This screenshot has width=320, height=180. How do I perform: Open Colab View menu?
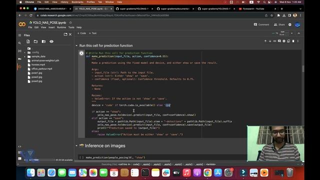(x=43, y=27)
